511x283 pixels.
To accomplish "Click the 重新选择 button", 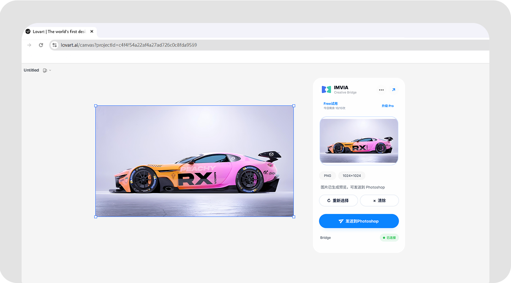I will point(338,201).
